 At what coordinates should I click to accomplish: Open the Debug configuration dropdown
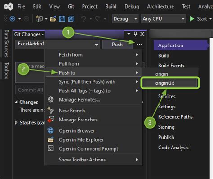point(125,19)
